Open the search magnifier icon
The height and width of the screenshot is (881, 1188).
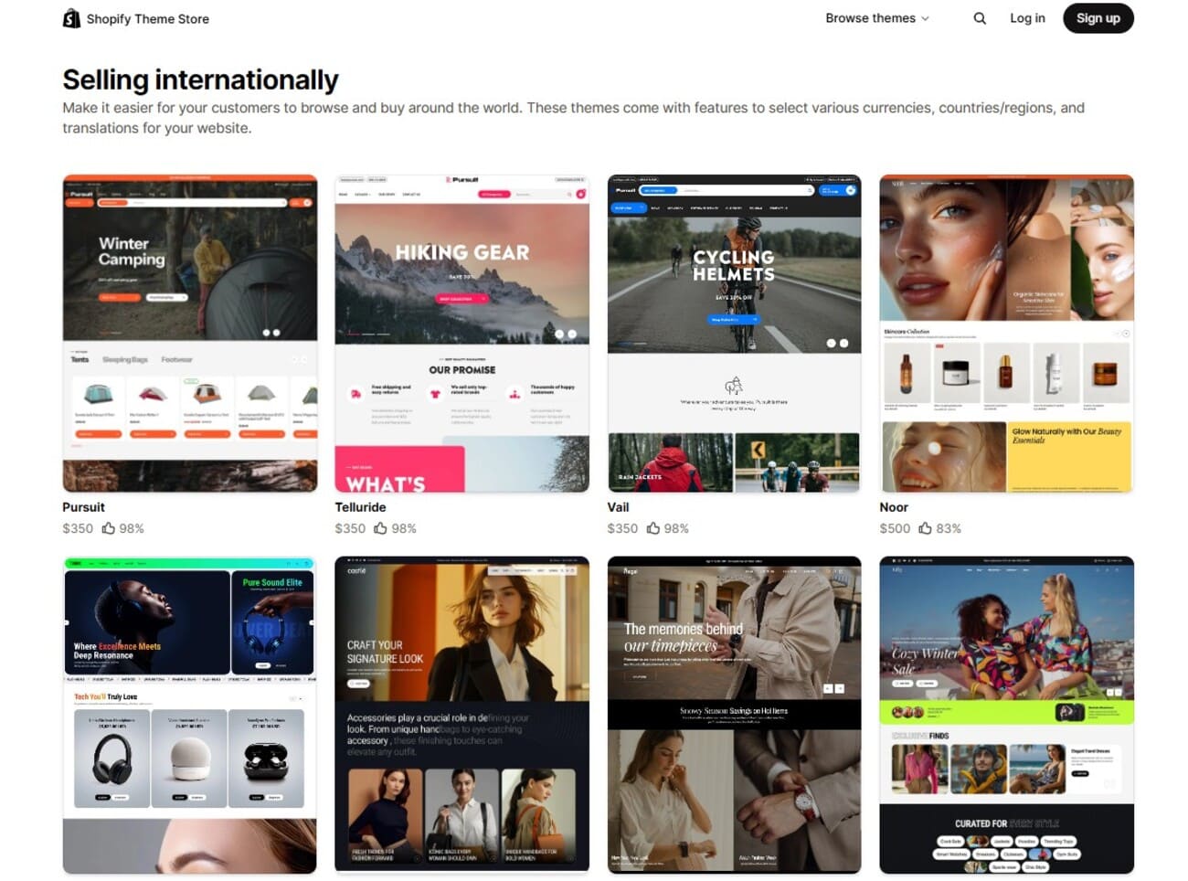click(979, 18)
